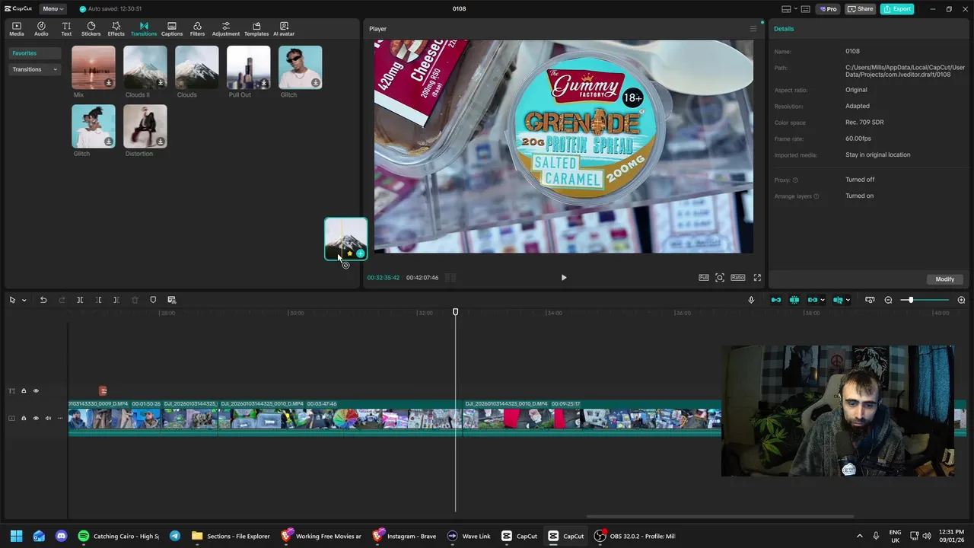Screen dimensions: 974x548
Task: Adjust the timeline zoom slider handle
Action: pyautogui.click(x=911, y=300)
